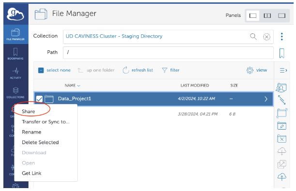Click the delete folder icon in right toolbar

[281, 138]
